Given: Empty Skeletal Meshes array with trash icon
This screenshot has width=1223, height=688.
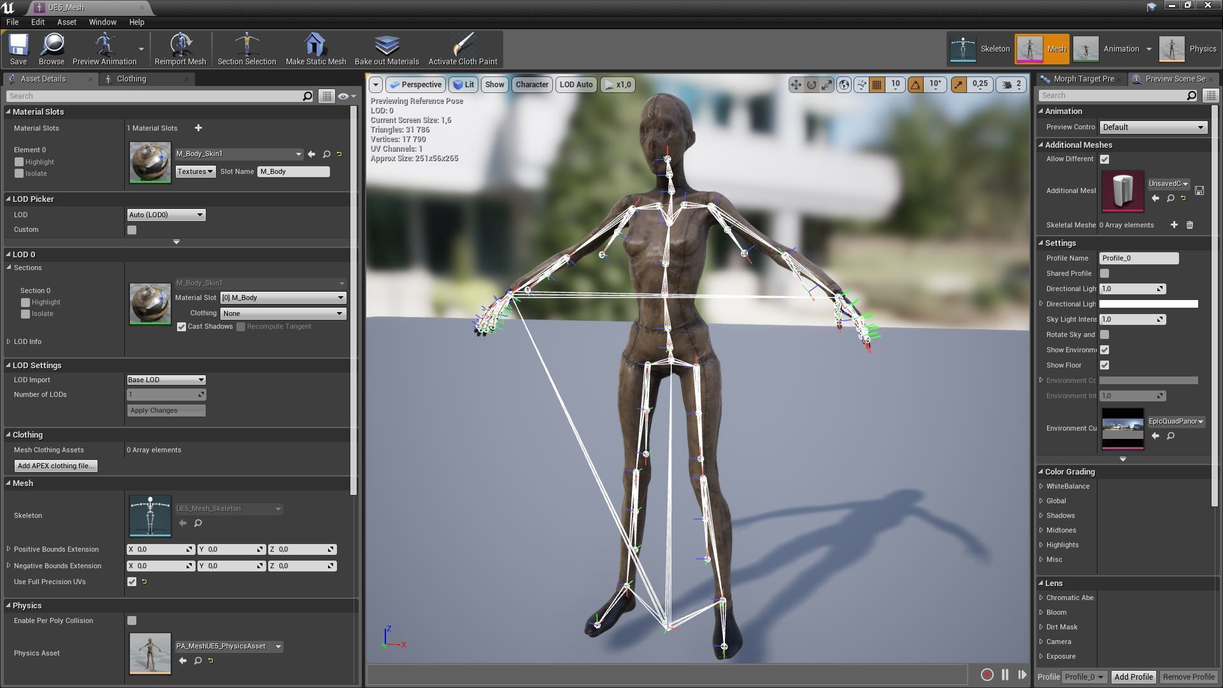Looking at the screenshot, I should tap(1190, 225).
